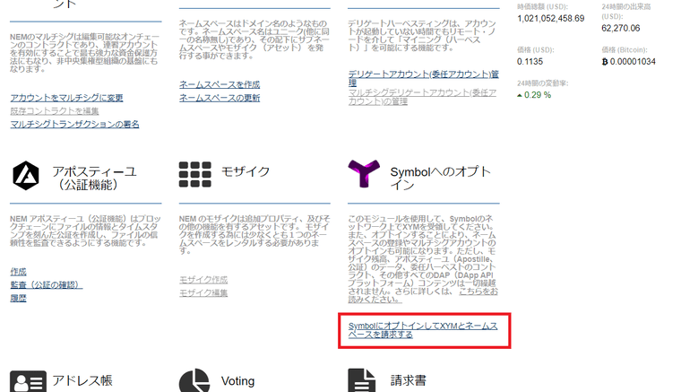
Task: Open ネームスペースの更新 link
Action: click(220, 98)
